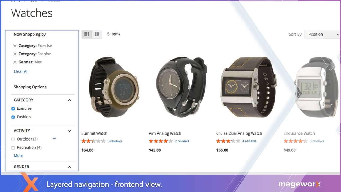The image size is (341, 192).
Task: Open the 4 reviews link for Cruise watch
Action: click(x=249, y=141)
